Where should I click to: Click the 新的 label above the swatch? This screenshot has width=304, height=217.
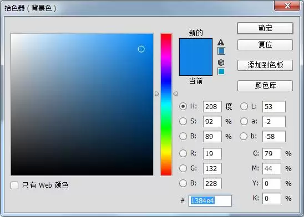point(196,33)
